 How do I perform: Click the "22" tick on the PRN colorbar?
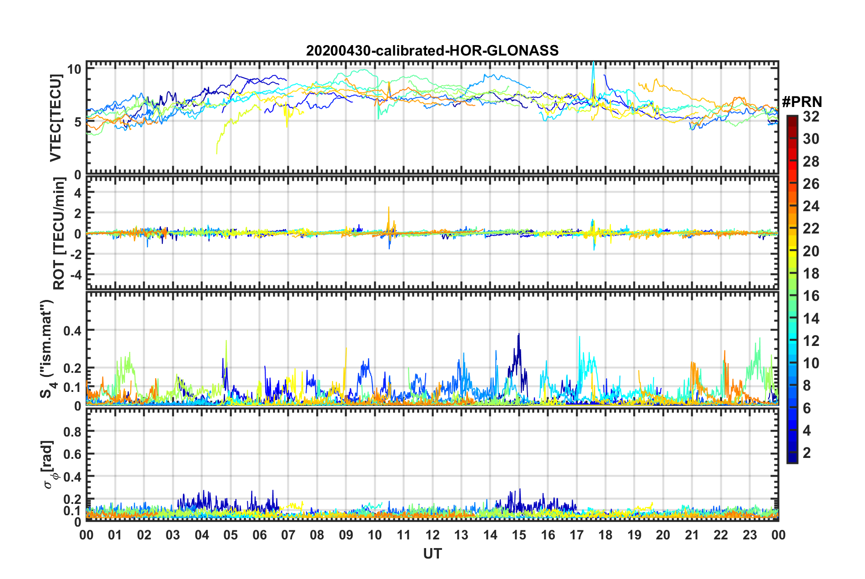coord(811,229)
